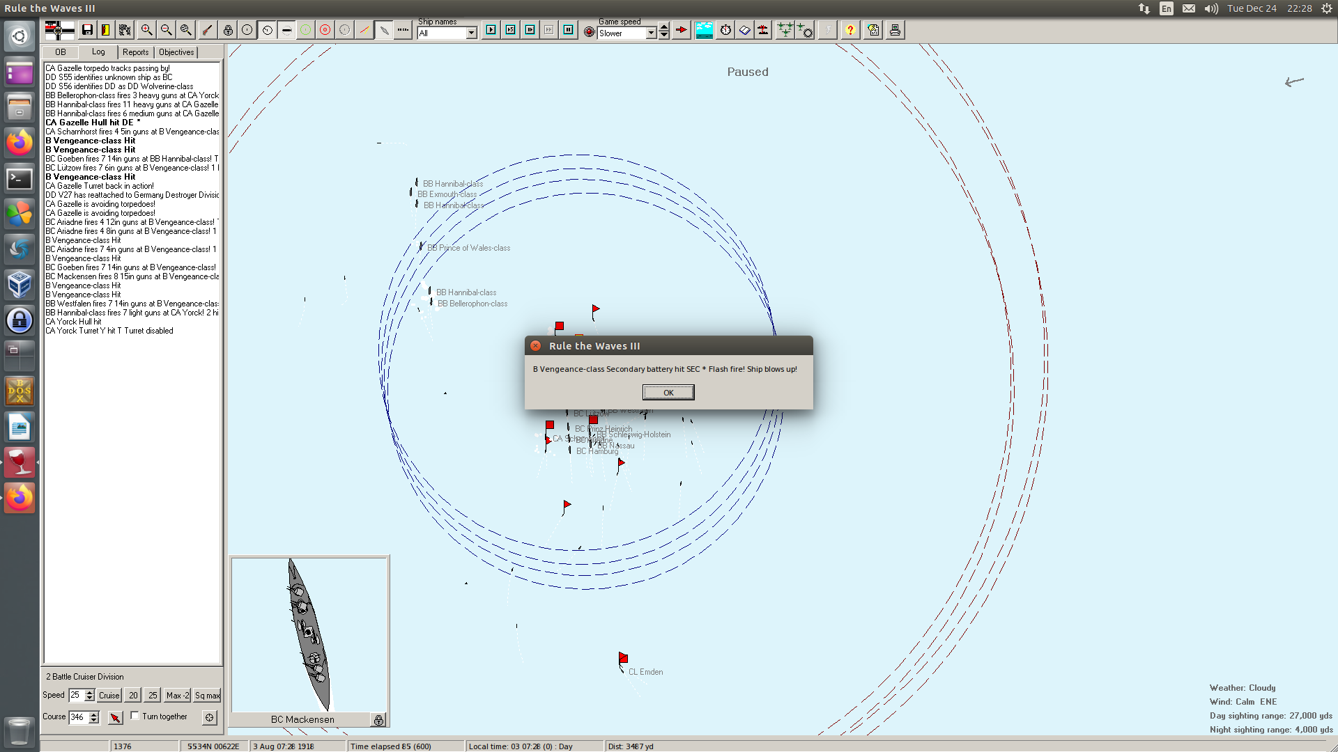
Task: Click the stopwatch timer icon
Action: click(725, 30)
